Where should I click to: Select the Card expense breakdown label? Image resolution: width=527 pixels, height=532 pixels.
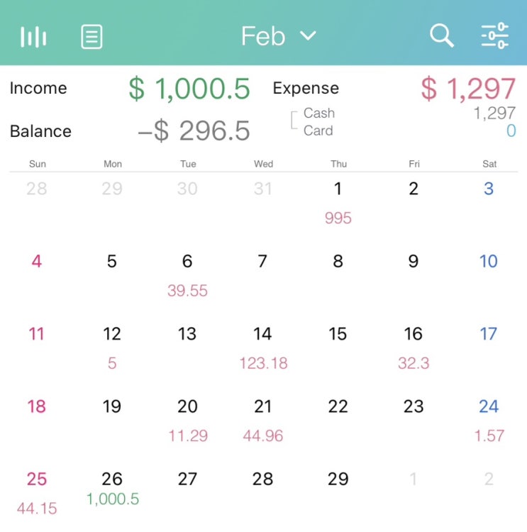point(318,131)
